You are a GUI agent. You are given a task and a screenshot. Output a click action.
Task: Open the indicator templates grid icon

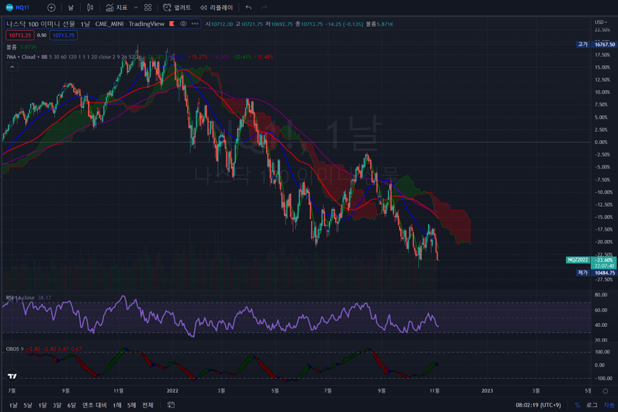(148, 8)
